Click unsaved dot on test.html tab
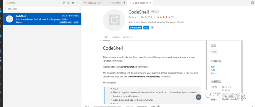 coord(124,3)
